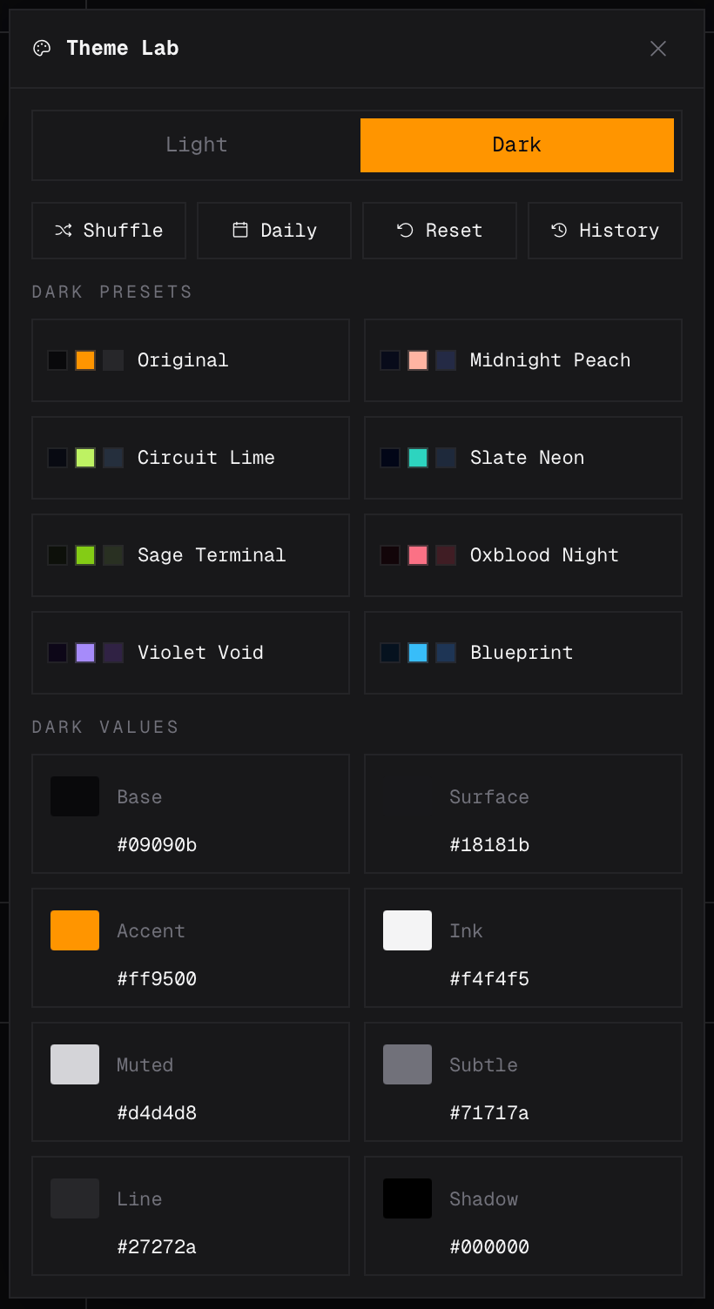
Task: Click the Reset counterclockwise arrow icon
Action: pyautogui.click(x=405, y=230)
